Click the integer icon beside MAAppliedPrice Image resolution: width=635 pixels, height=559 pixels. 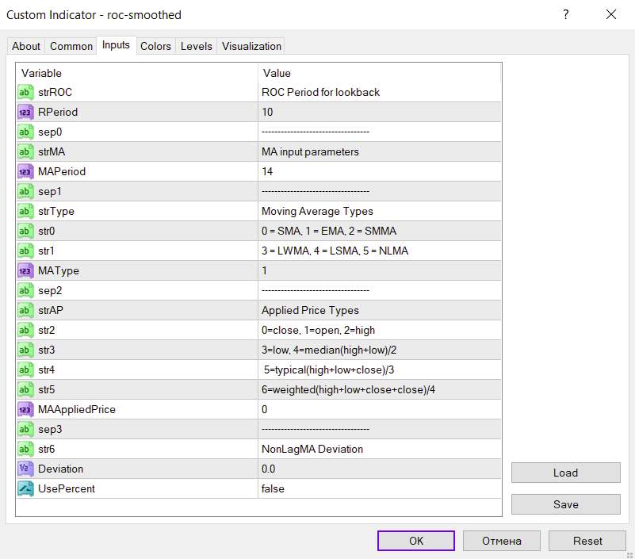pyautogui.click(x=25, y=410)
